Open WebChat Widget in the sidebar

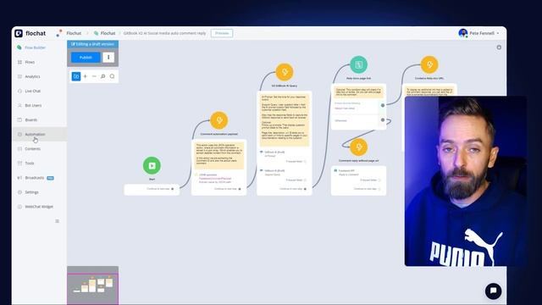click(x=36, y=207)
